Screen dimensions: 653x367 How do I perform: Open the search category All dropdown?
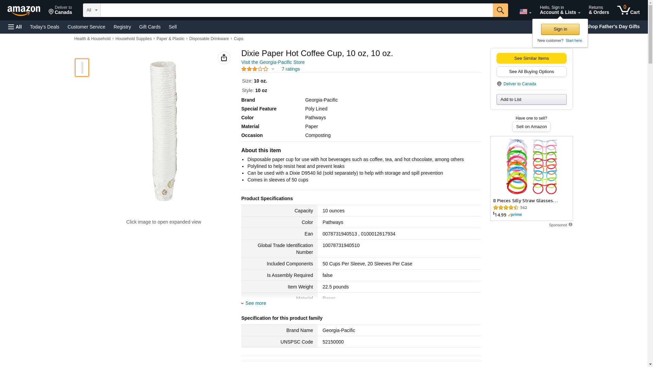(91, 10)
